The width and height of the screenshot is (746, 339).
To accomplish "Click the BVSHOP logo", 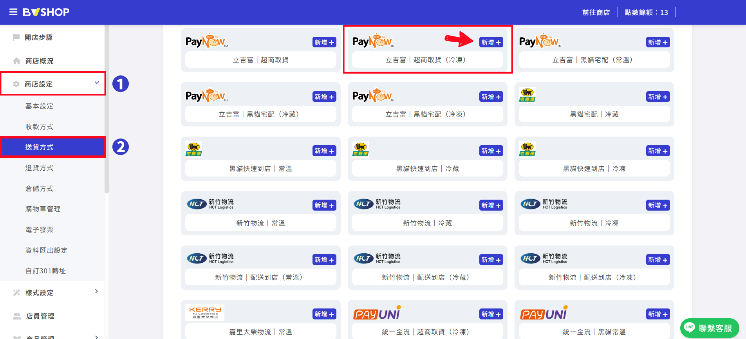I will (x=46, y=12).
